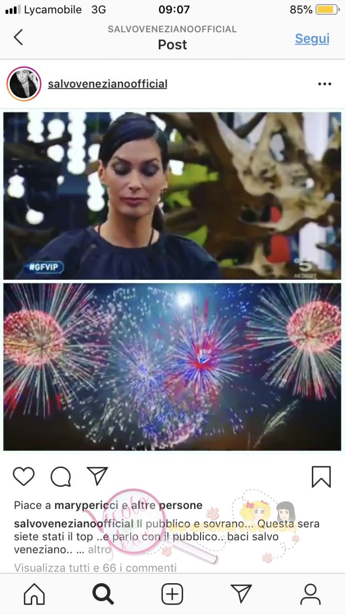Share the post with the paper plane icon

coord(97,476)
